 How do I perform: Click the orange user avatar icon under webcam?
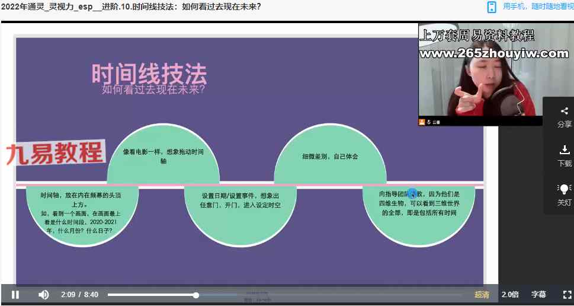[422, 122]
